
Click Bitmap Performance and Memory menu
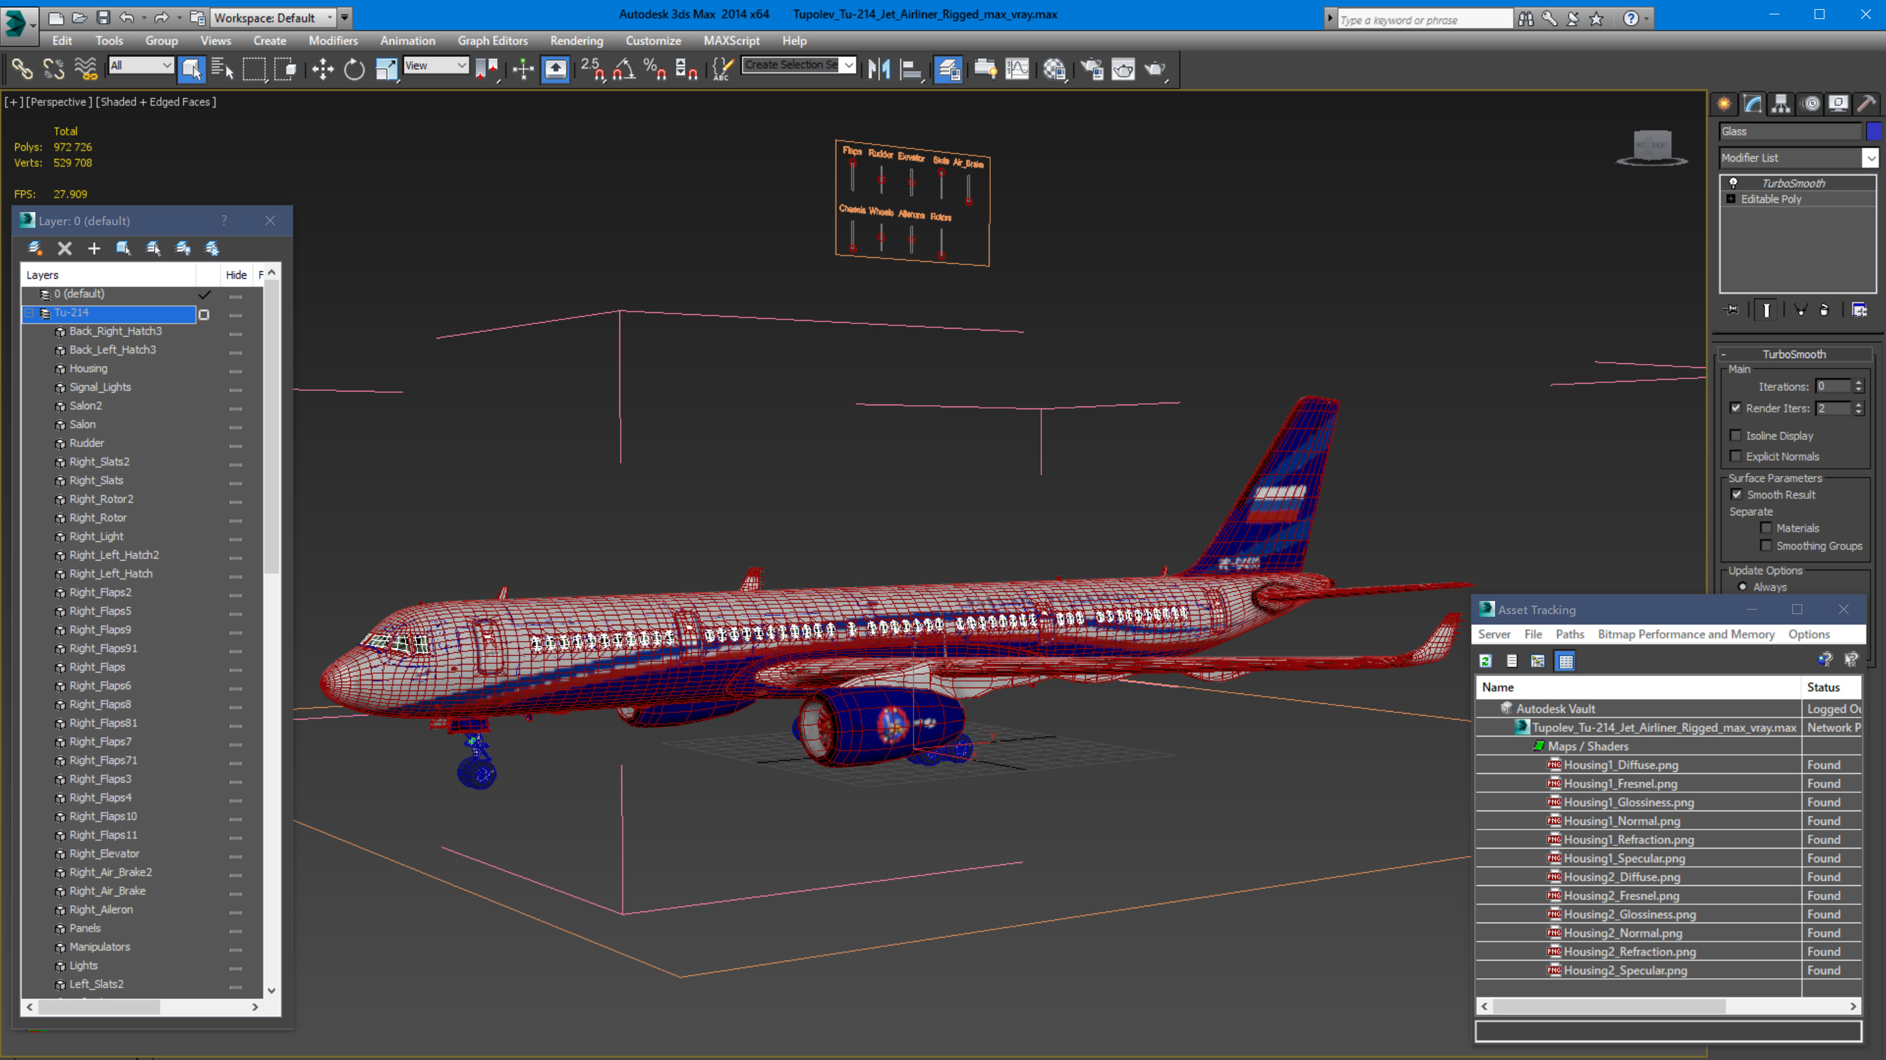(x=1686, y=634)
